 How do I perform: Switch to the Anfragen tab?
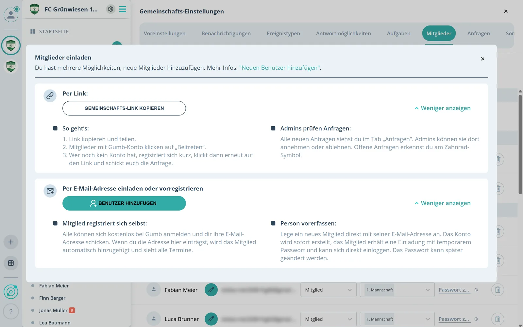[479, 33]
